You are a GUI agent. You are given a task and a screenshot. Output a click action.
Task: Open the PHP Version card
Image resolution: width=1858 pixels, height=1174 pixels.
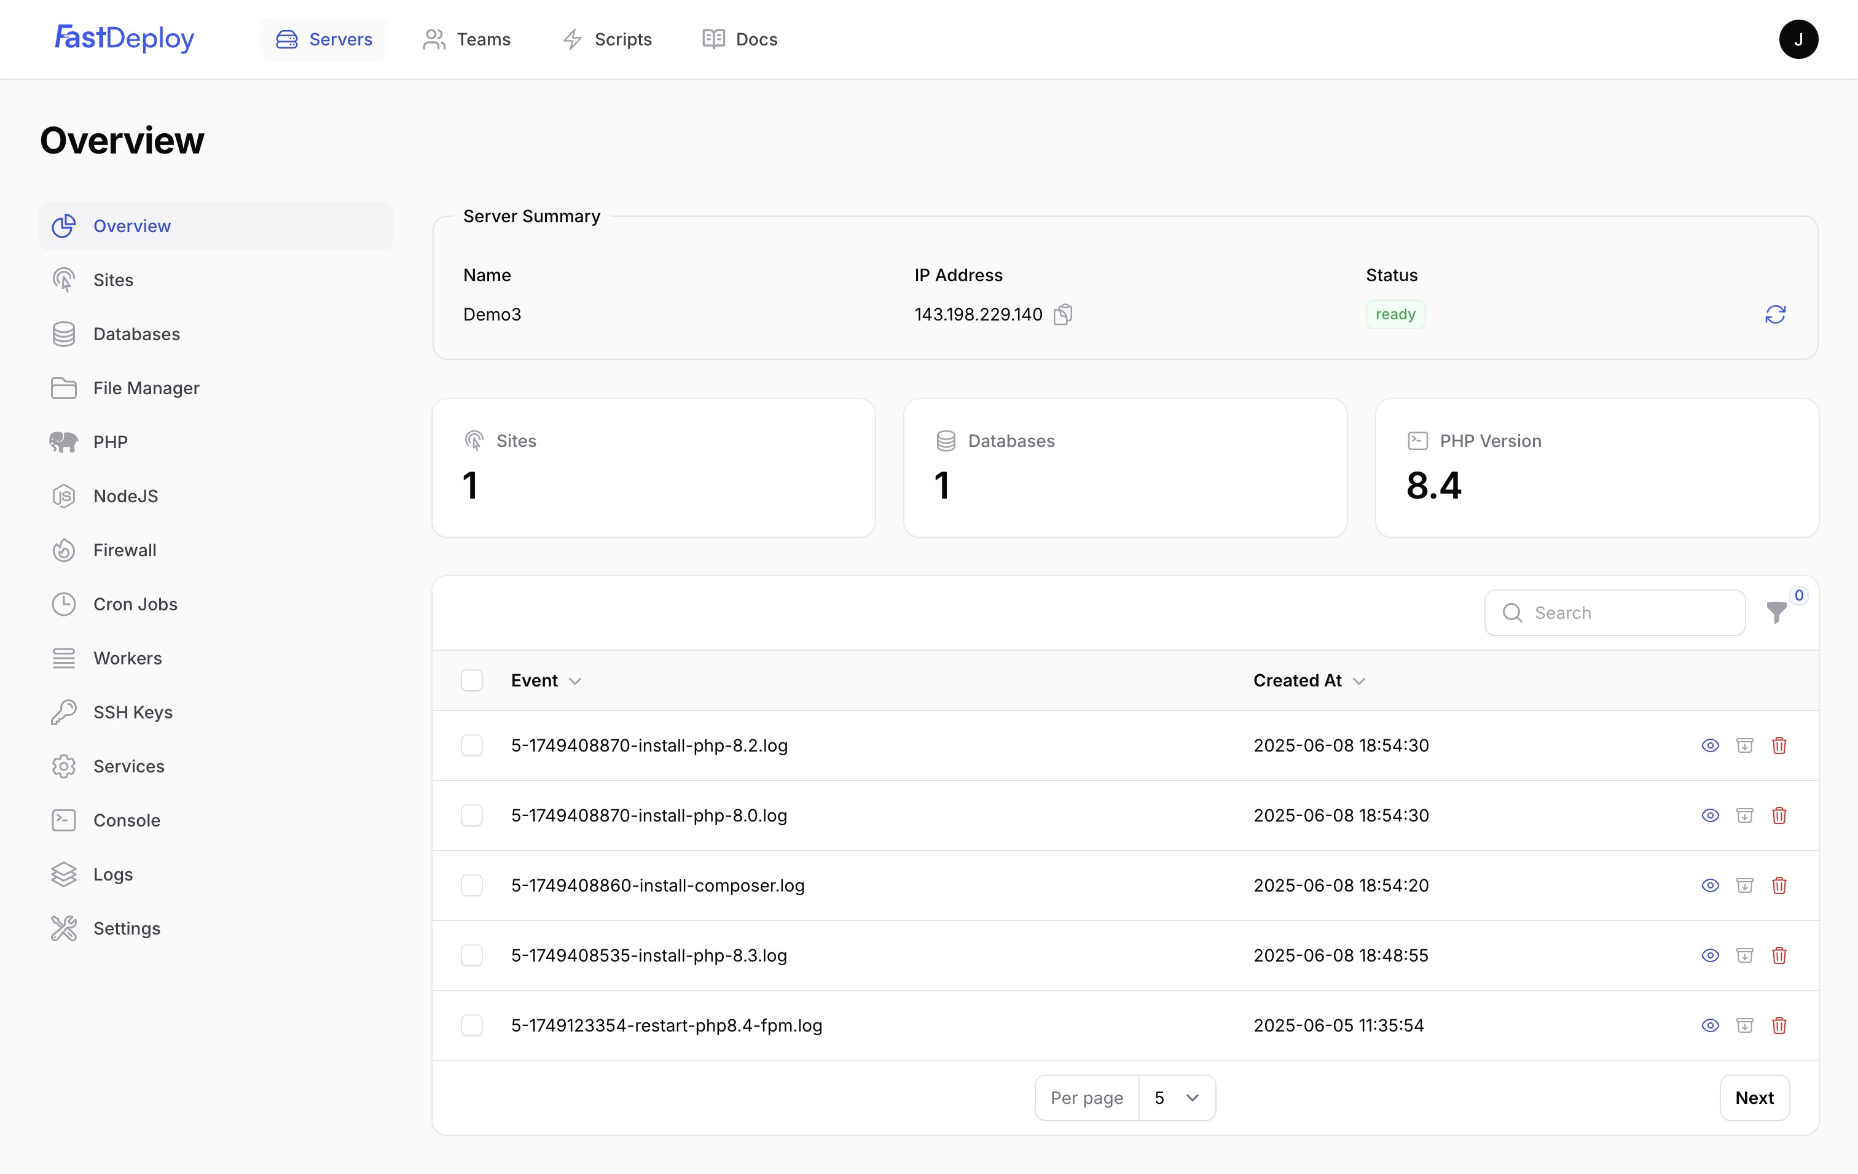(1597, 468)
